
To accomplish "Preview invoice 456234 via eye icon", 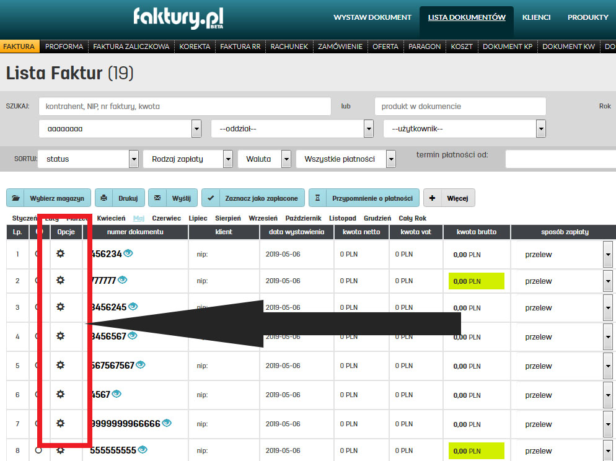I will [x=128, y=253].
